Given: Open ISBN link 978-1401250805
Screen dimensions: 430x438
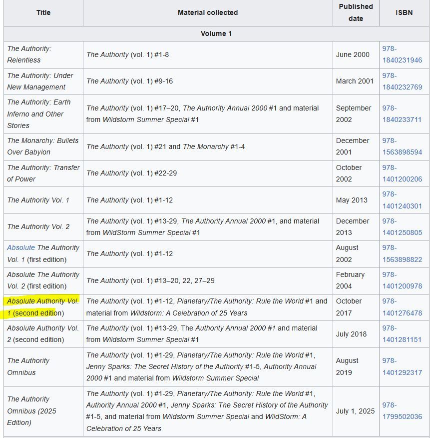Looking at the screenshot, I should (402, 227).
